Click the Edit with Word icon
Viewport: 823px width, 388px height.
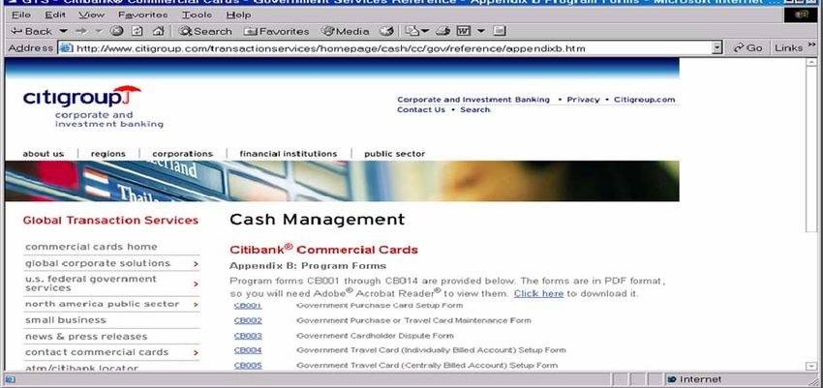[464, 32]
